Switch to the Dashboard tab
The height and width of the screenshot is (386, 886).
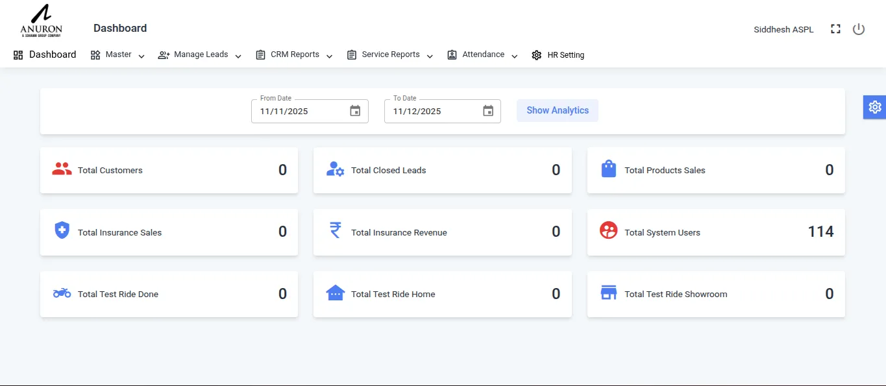click(x=44, y=54)
